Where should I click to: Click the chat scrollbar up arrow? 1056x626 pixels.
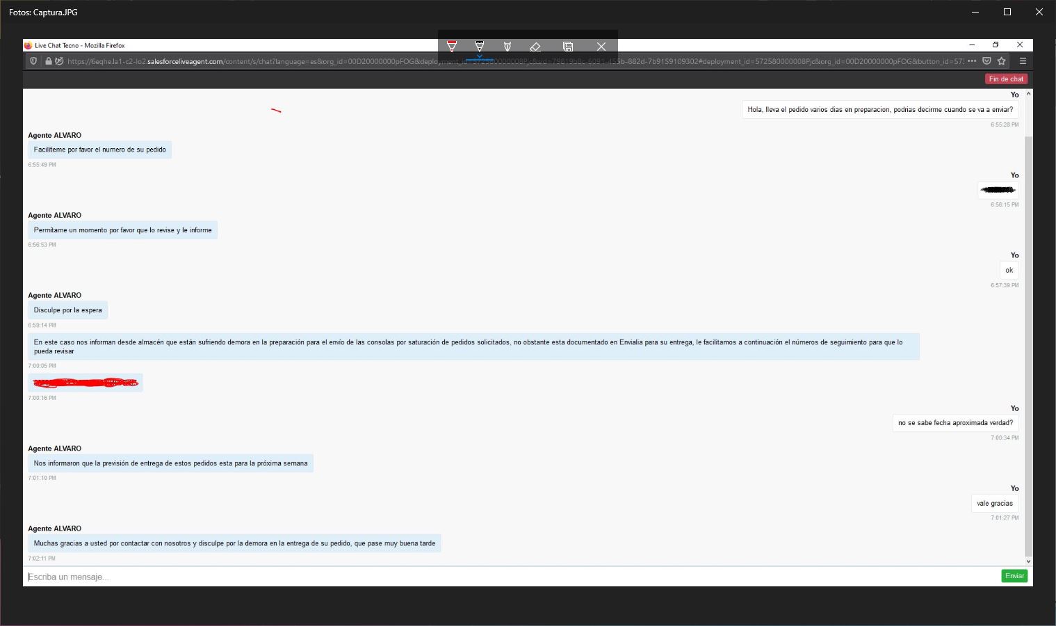[x=1028, y=93]
